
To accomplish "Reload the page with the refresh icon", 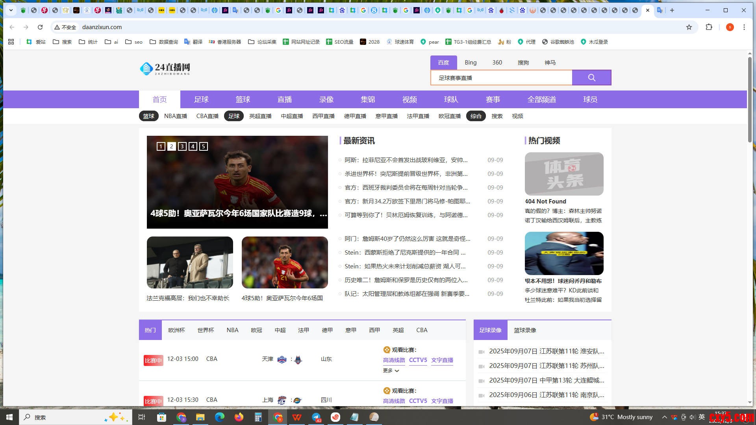I will click(x=40, y=27).
